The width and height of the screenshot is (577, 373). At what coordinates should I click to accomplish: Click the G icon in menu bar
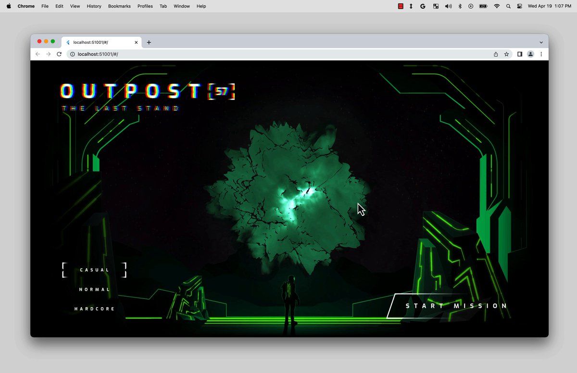(423, 6)
